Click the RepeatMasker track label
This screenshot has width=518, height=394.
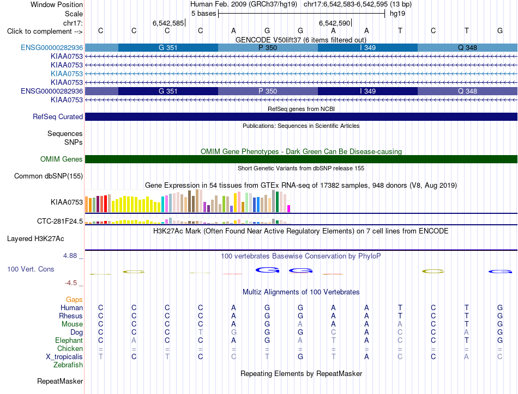point(60,381)
